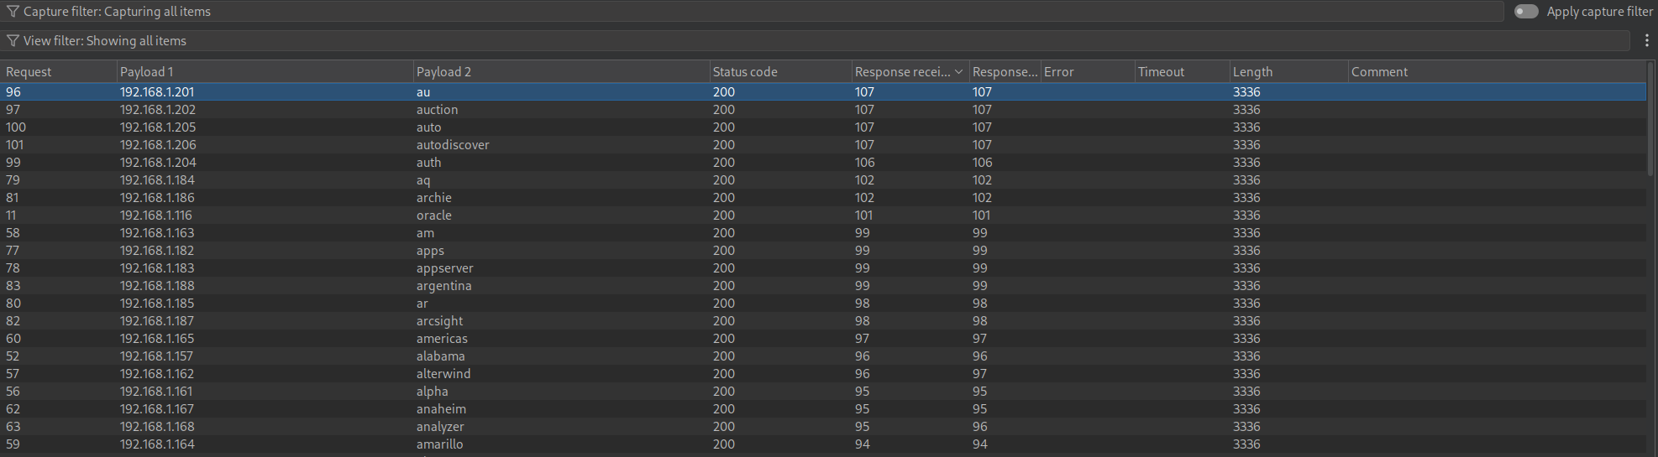Select the request row with payload oracle
Screen dimensions: 1658x457
click(434, 216)
